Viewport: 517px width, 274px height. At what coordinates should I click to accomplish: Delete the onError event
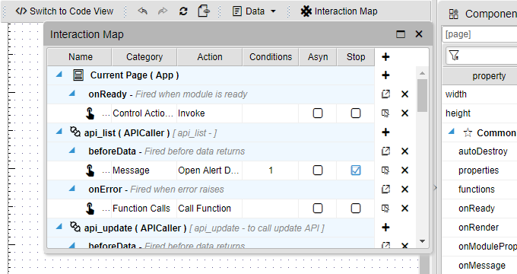tap(405, 190)
